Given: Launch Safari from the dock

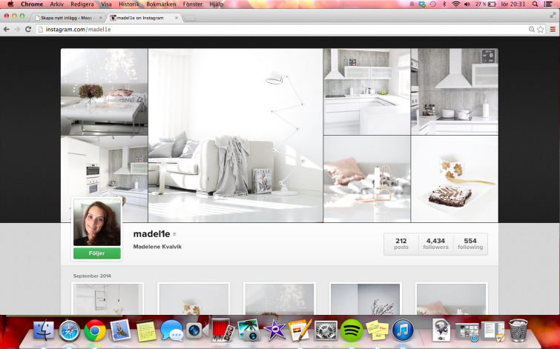Looking at the screenshot, I should pyautogui.click(x=69, y=330).
